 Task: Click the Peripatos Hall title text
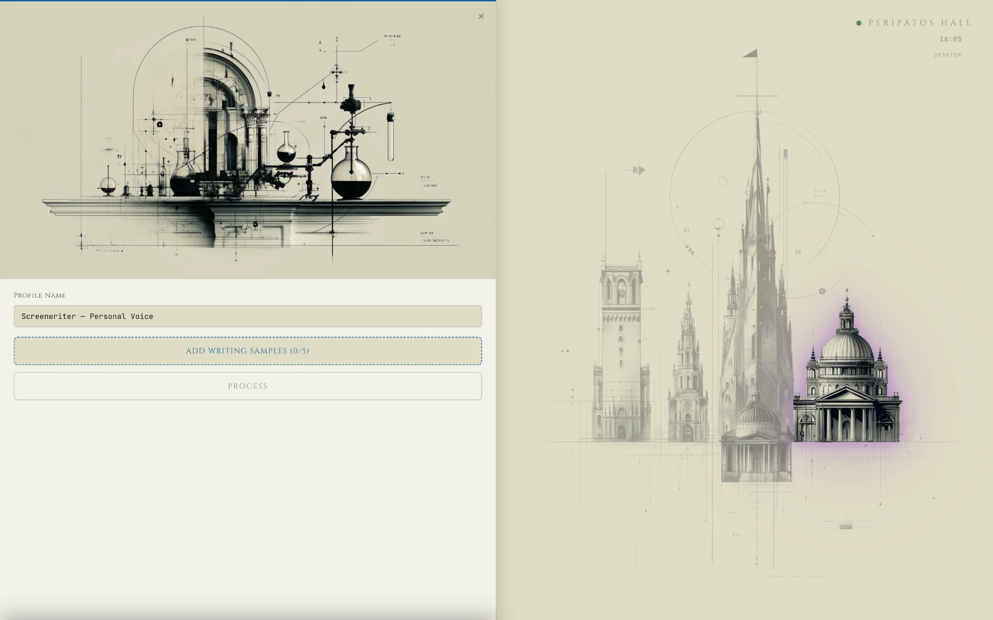coord(920,23)
